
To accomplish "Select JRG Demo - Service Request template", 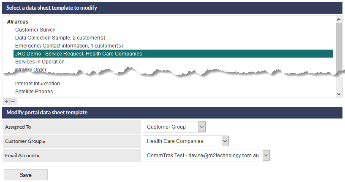I will click(79, 54).
